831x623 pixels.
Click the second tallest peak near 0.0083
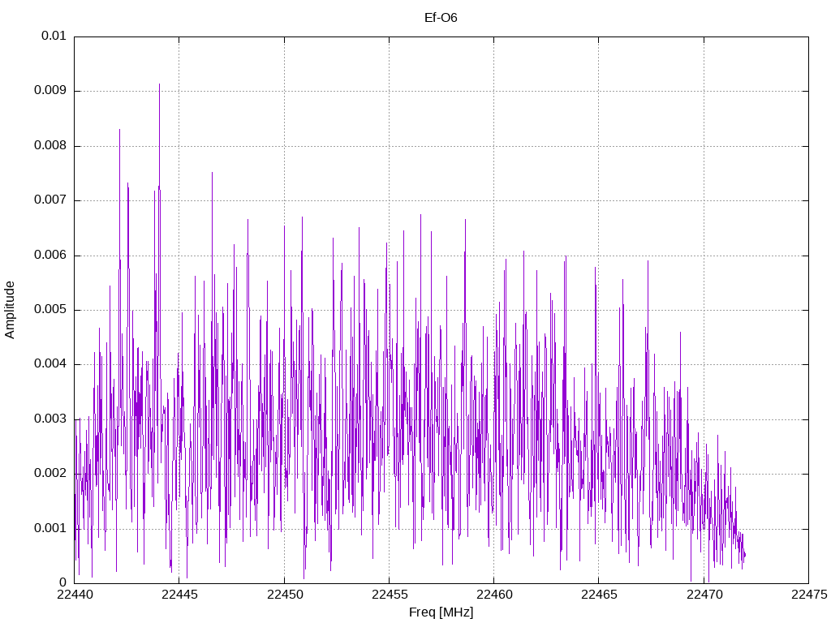[120, 132]
